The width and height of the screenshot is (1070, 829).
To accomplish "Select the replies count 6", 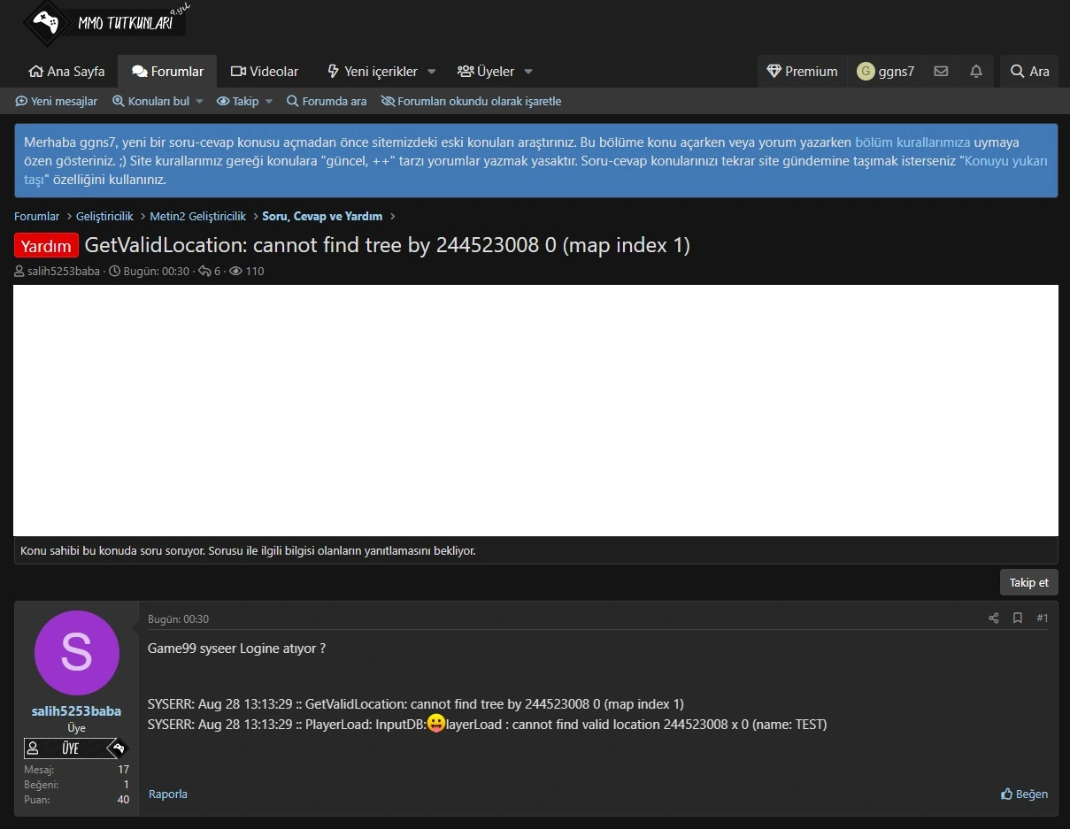I will [x=217, y=272].
